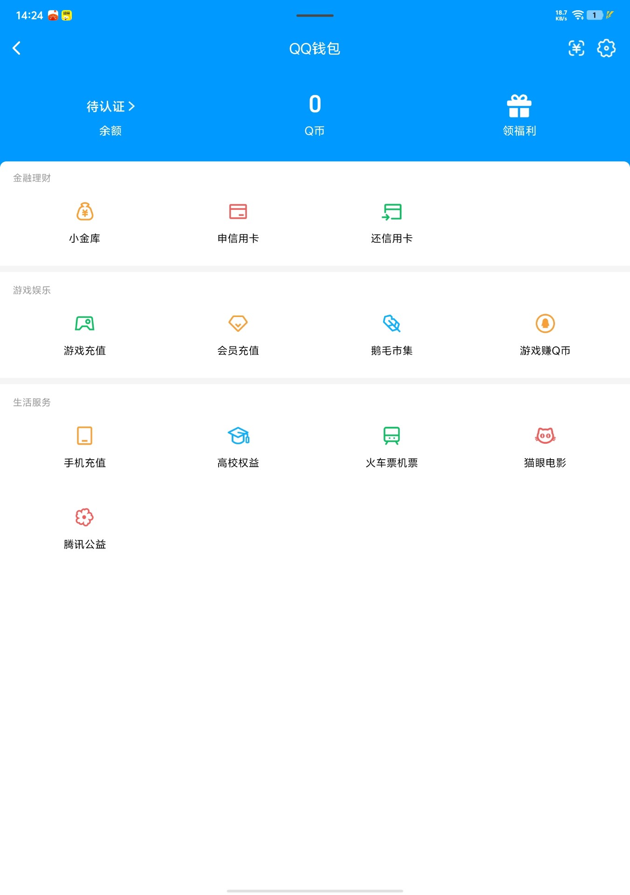
Task: Open 火车票机票 train icon
Action: [x=392, y=435]
